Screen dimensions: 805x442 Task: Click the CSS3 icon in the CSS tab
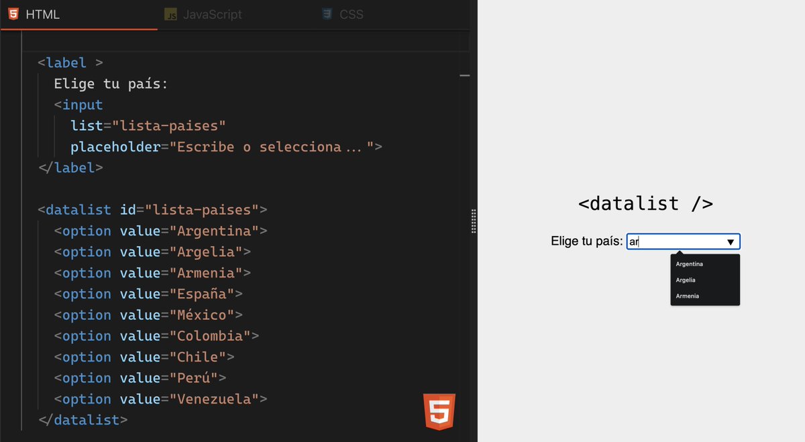[x=327, y=14]
